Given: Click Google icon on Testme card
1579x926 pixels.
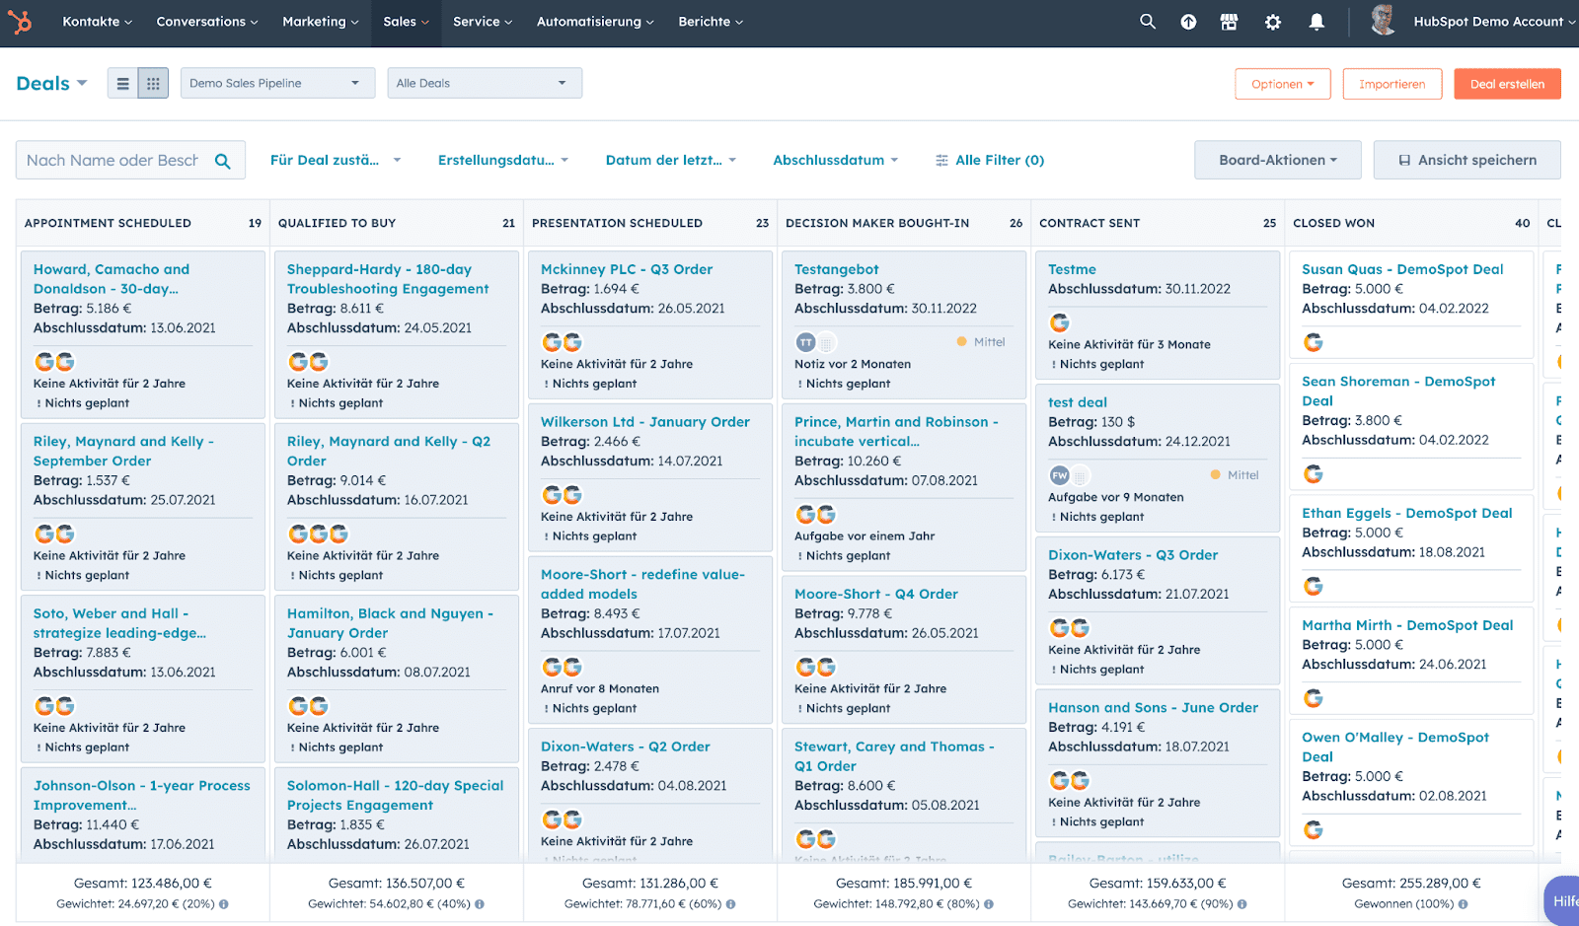Looking at the screenshot, I should click(1060, 322).
